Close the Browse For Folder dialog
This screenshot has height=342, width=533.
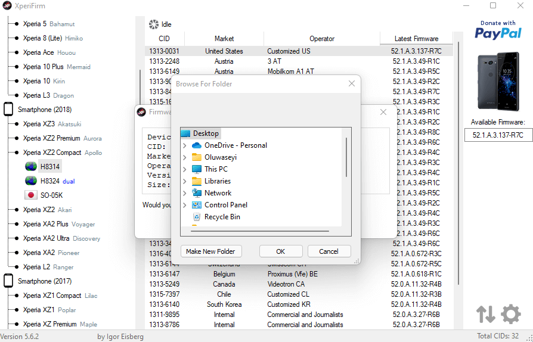point(352,83)
